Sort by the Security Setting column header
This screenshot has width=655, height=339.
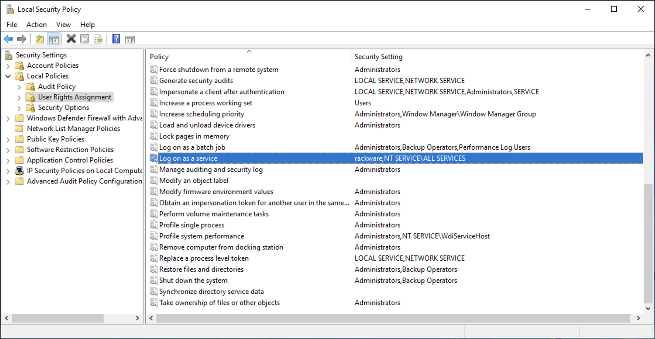click(497, 56)
